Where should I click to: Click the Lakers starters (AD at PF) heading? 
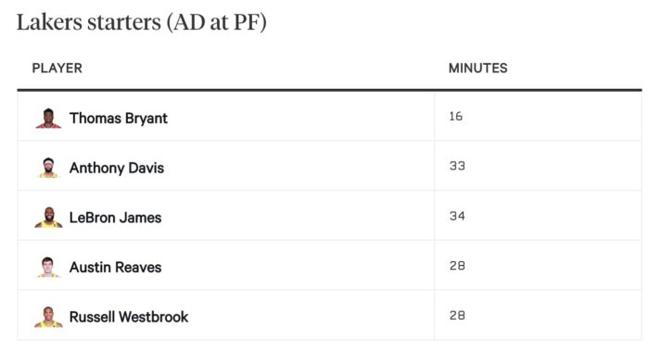(142, 22)
